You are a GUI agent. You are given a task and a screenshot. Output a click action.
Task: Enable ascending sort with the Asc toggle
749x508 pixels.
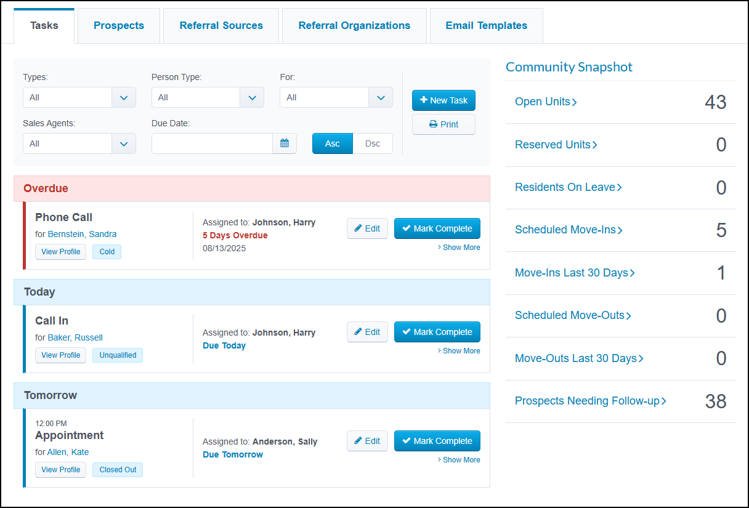(332, 143)
